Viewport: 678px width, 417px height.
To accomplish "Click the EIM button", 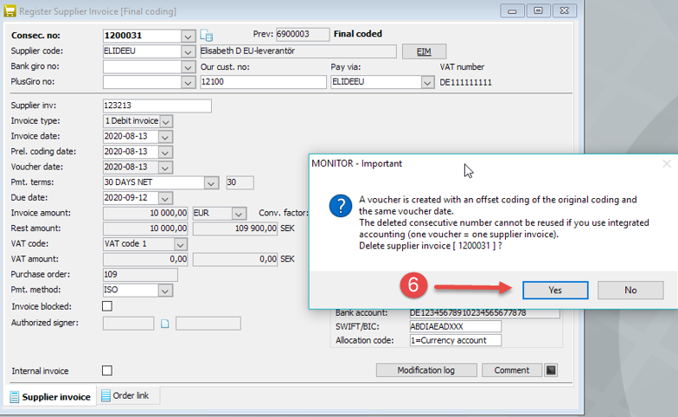I will [424, 52].
